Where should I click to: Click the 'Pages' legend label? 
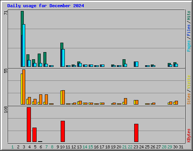click(x=188, y=46)
